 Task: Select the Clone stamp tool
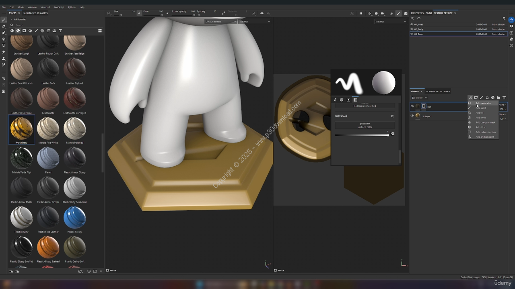point(4,58)
